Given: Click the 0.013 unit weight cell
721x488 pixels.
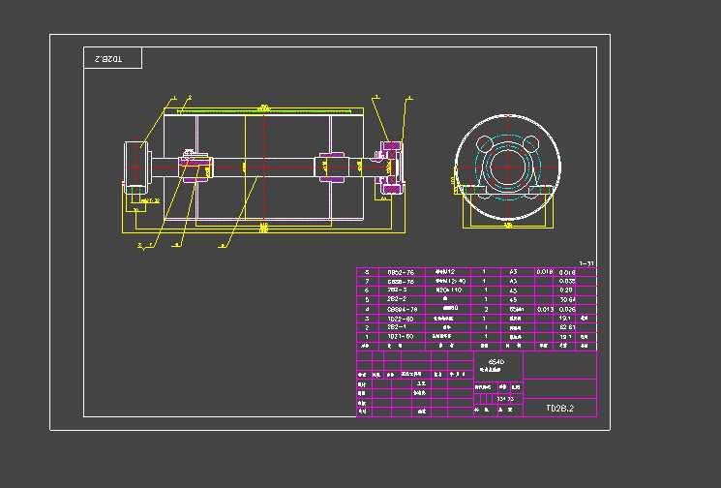Looking at the screenshot, I should (545, 309).
